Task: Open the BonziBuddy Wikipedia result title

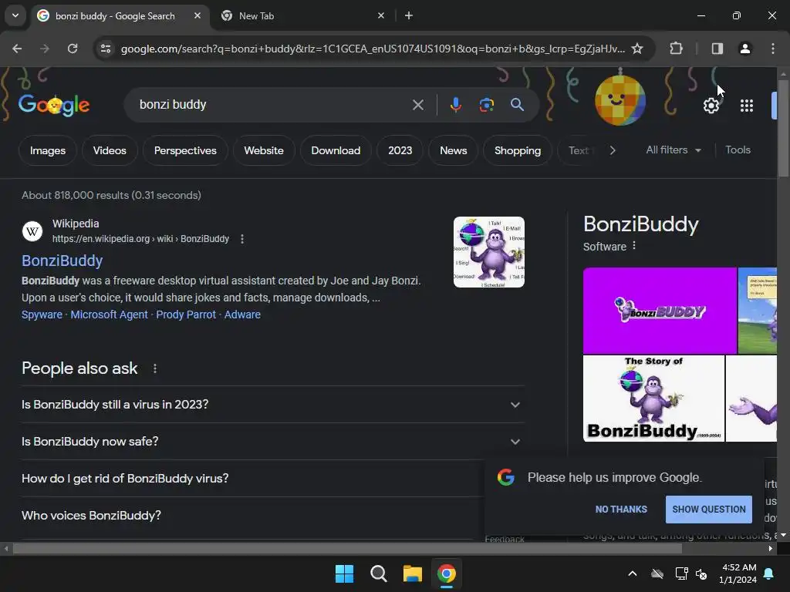Action: (x=62, y=261)
